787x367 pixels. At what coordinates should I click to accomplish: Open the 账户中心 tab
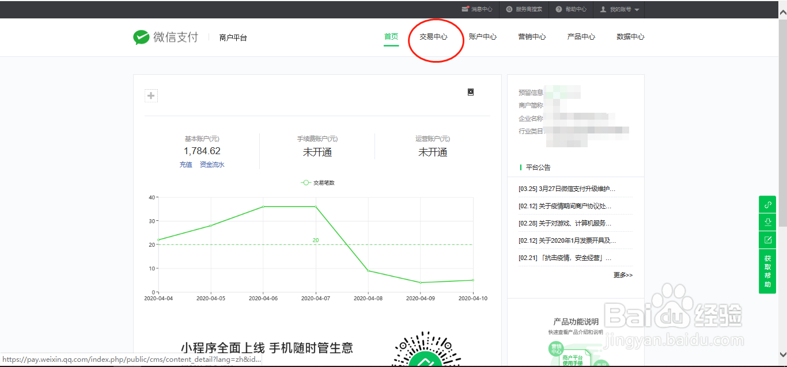pyautogui.click(x=483, y=37)
